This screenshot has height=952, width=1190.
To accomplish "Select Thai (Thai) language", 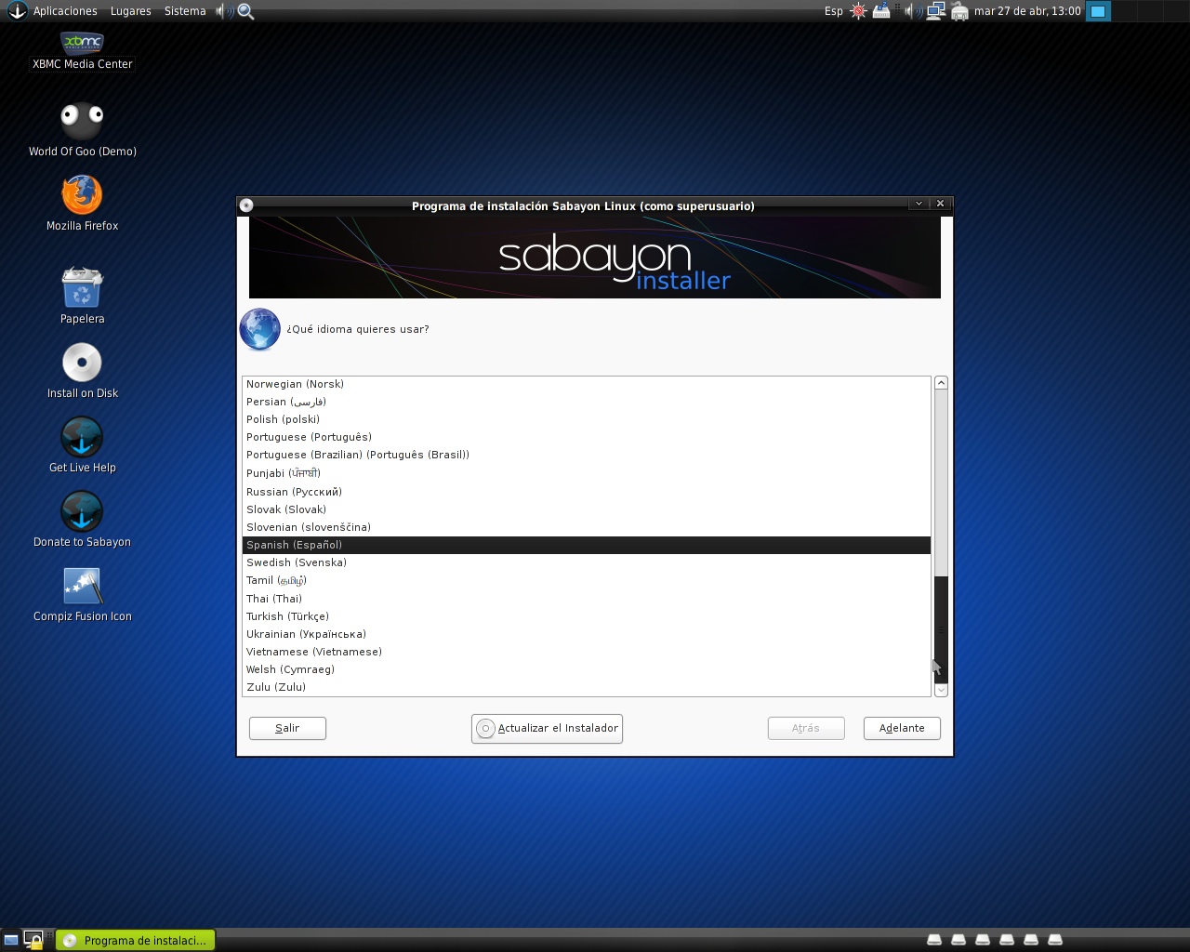I will point(587,599).
